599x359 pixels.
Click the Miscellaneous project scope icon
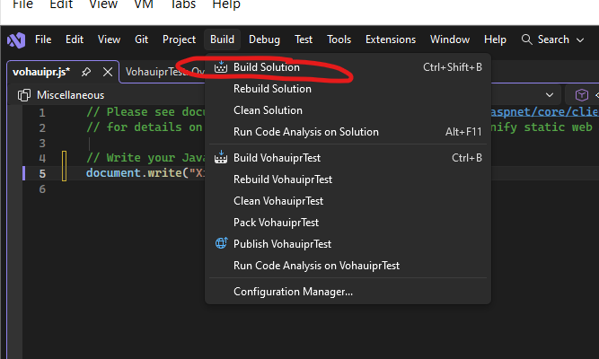click(x=24, y=95)
